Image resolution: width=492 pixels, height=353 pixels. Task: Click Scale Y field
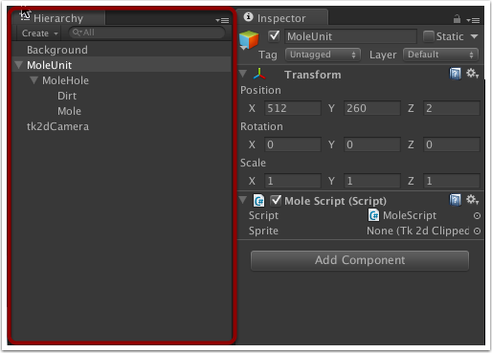pyautogui.click(x=372, y=181)
